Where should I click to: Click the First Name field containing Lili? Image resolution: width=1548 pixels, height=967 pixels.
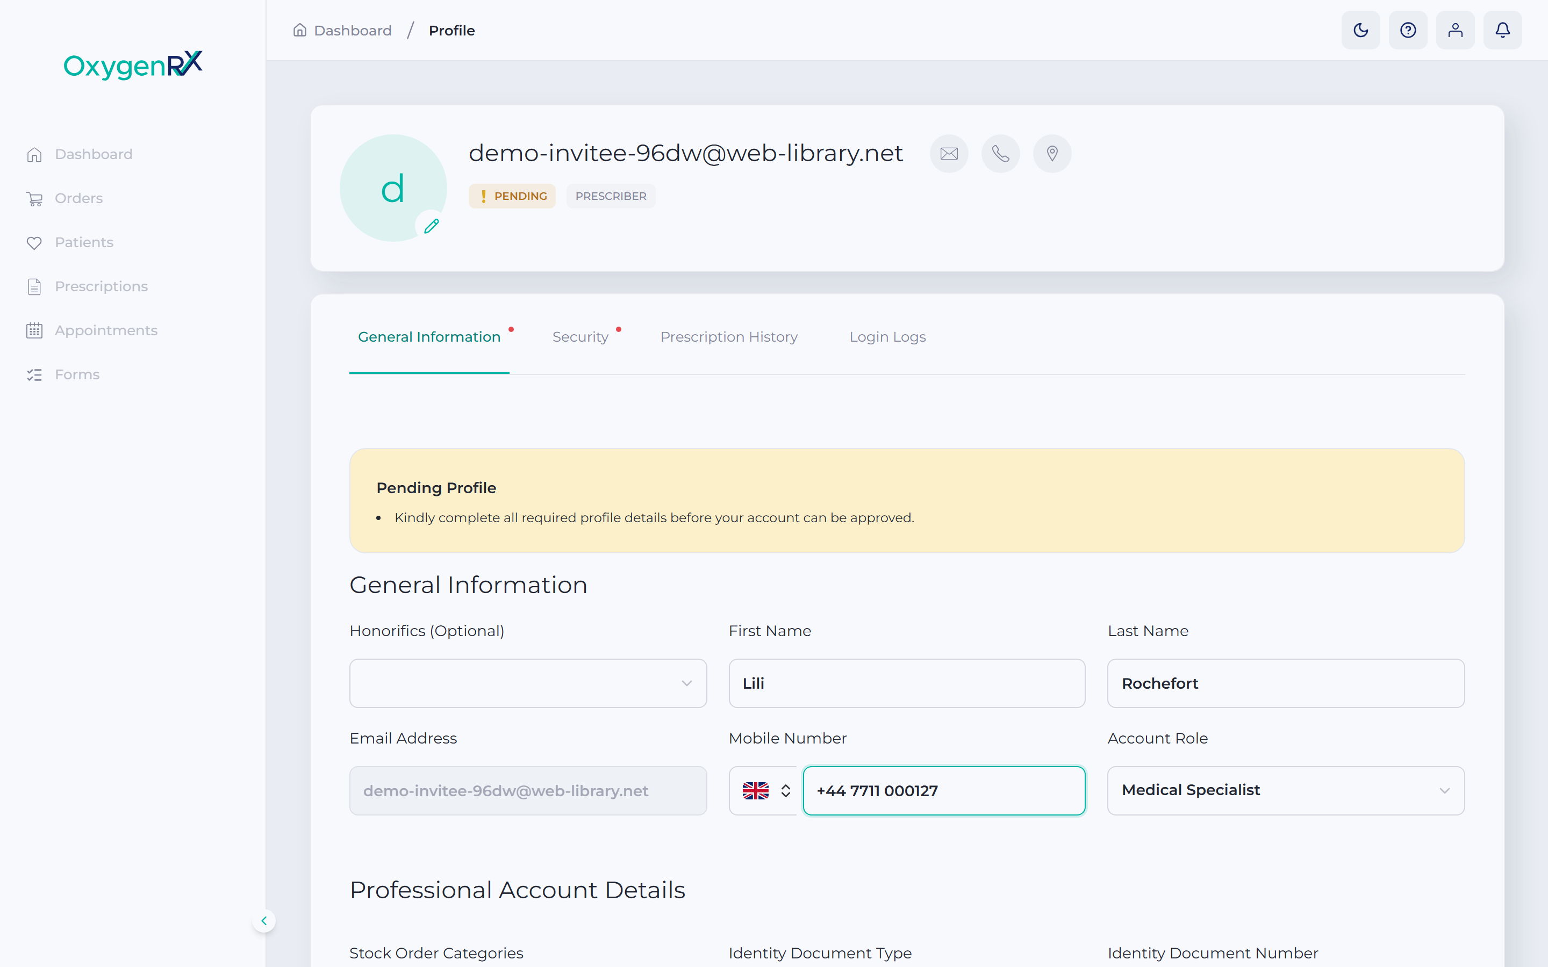906,683
